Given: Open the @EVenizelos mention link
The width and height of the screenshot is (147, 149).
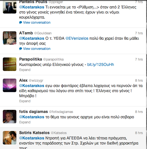Looking at the screenshot, I should (x=77, y=38).
